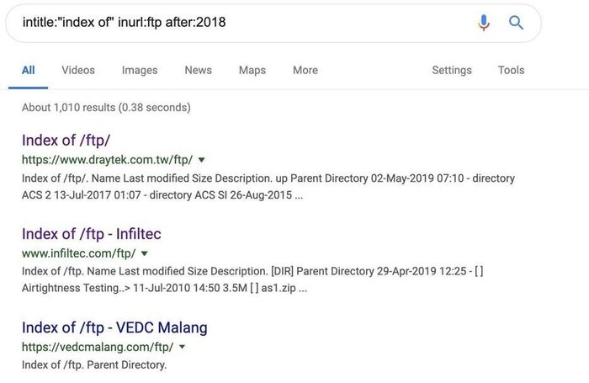This screenshot has width=589, height=383.
Task: Open the Settings menu
Action: tap(452, 71)
